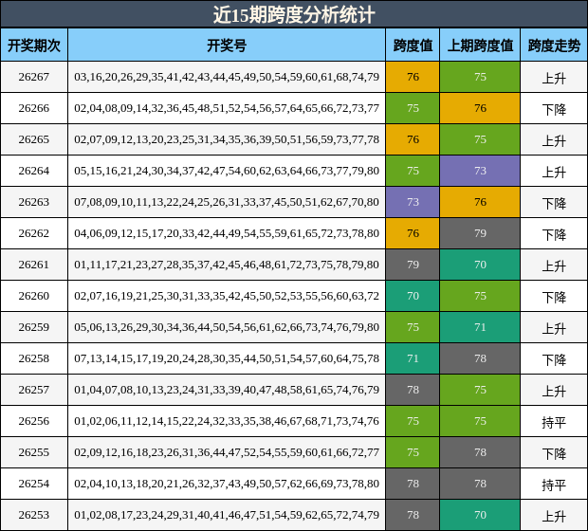Select winning numbers beginning 01,02,06,11
This screenshot has width=588, height=531.
[x=227, y=421]
